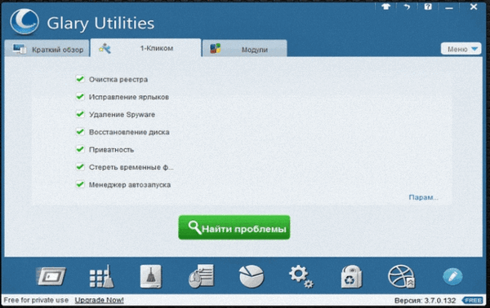Screen dimensions: 490x308
Task: Click the Версия: 3.7.0.132 text
Action: tap(425, 301)
